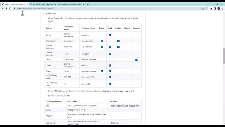Close the GitHub tab

click(27, 4)
